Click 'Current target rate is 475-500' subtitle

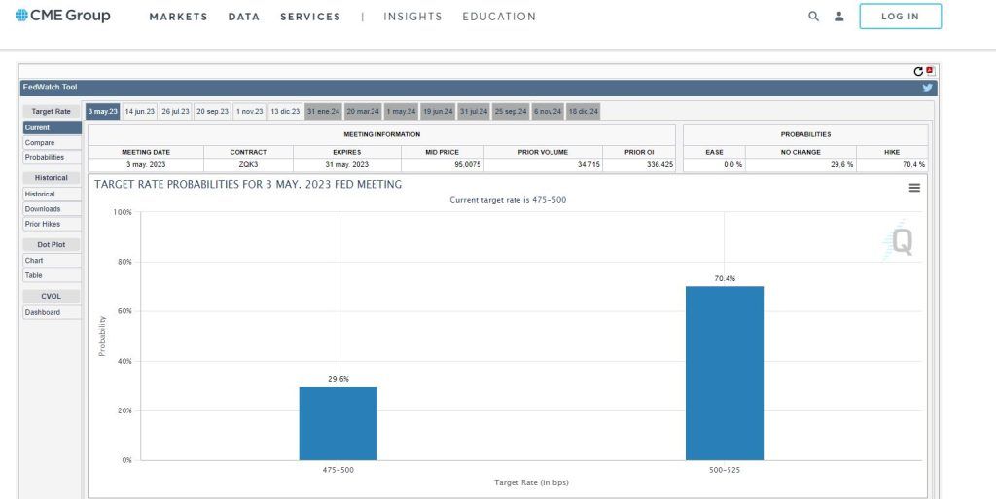pos(508,200)
